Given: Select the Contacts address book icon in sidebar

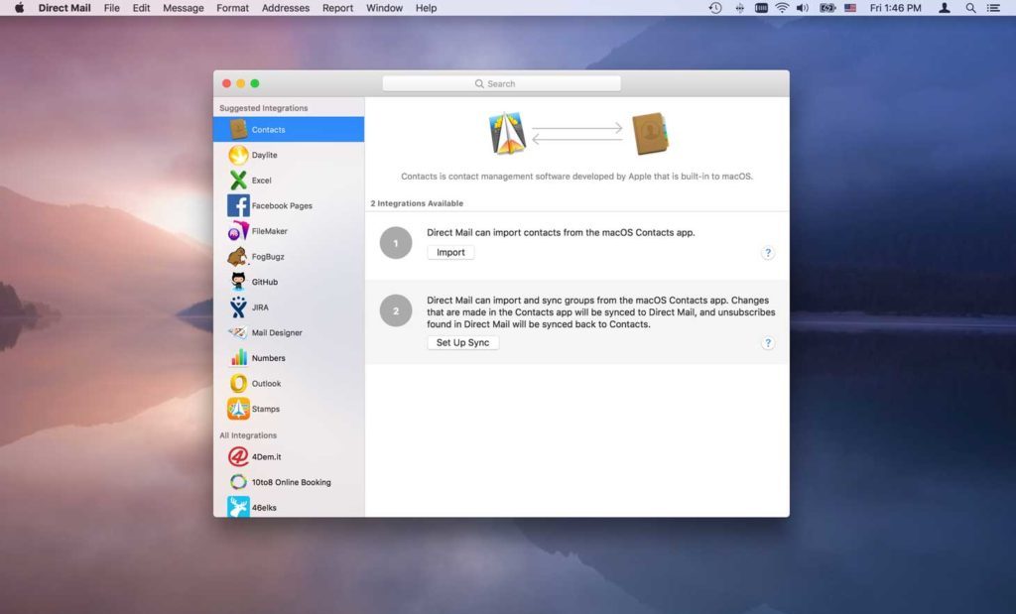Looking at the screenshot, I should [238, 130].
